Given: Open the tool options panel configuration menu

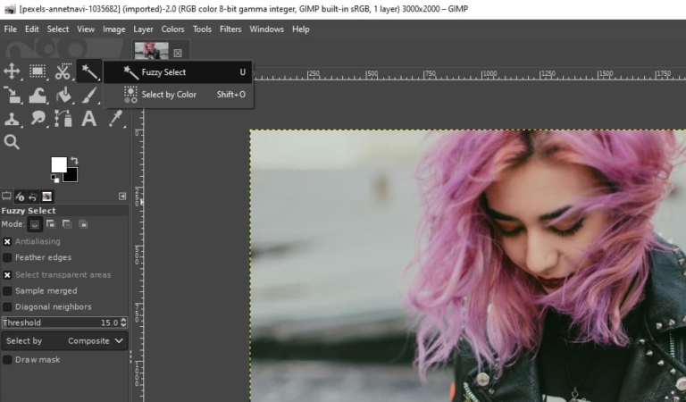Looking at the screenshot, I should coord(122,197).
